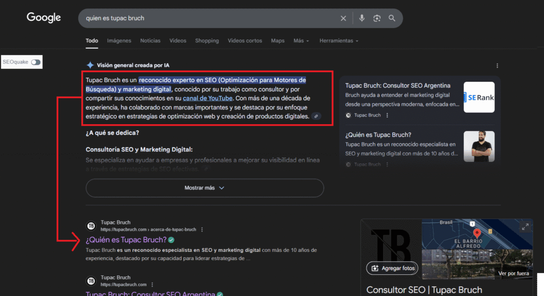Start voice search with microphone icon
This screenshot has width=544, height=296.
[361, 18]
